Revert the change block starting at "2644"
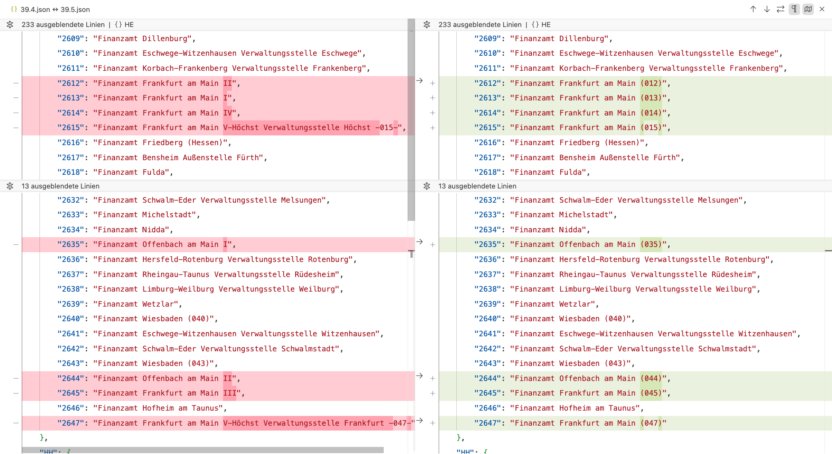The height and width of the screenshot is (454, 832). click(x=420, y=376)
